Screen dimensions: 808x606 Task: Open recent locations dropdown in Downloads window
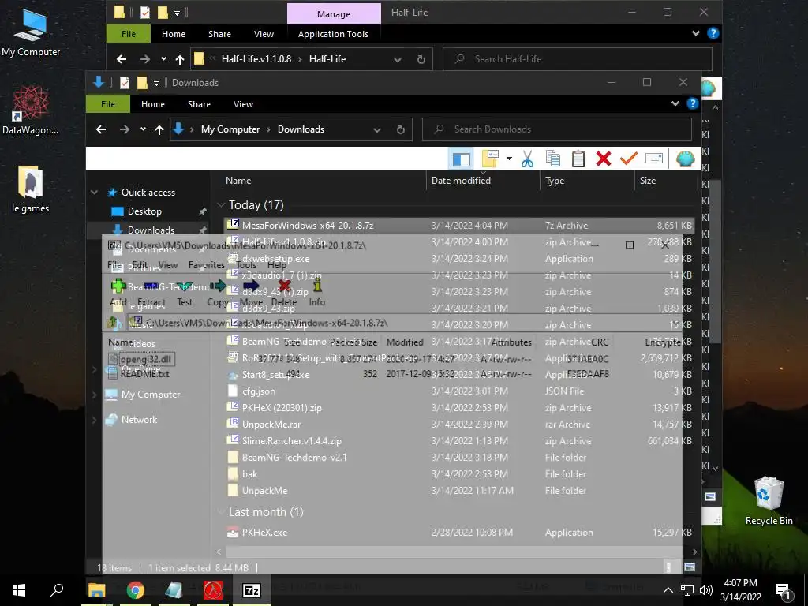click(x=143, y=129)
